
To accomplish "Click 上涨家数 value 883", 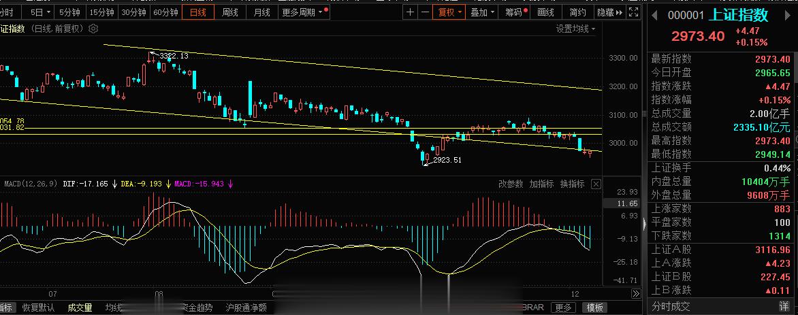I will 782,209.
